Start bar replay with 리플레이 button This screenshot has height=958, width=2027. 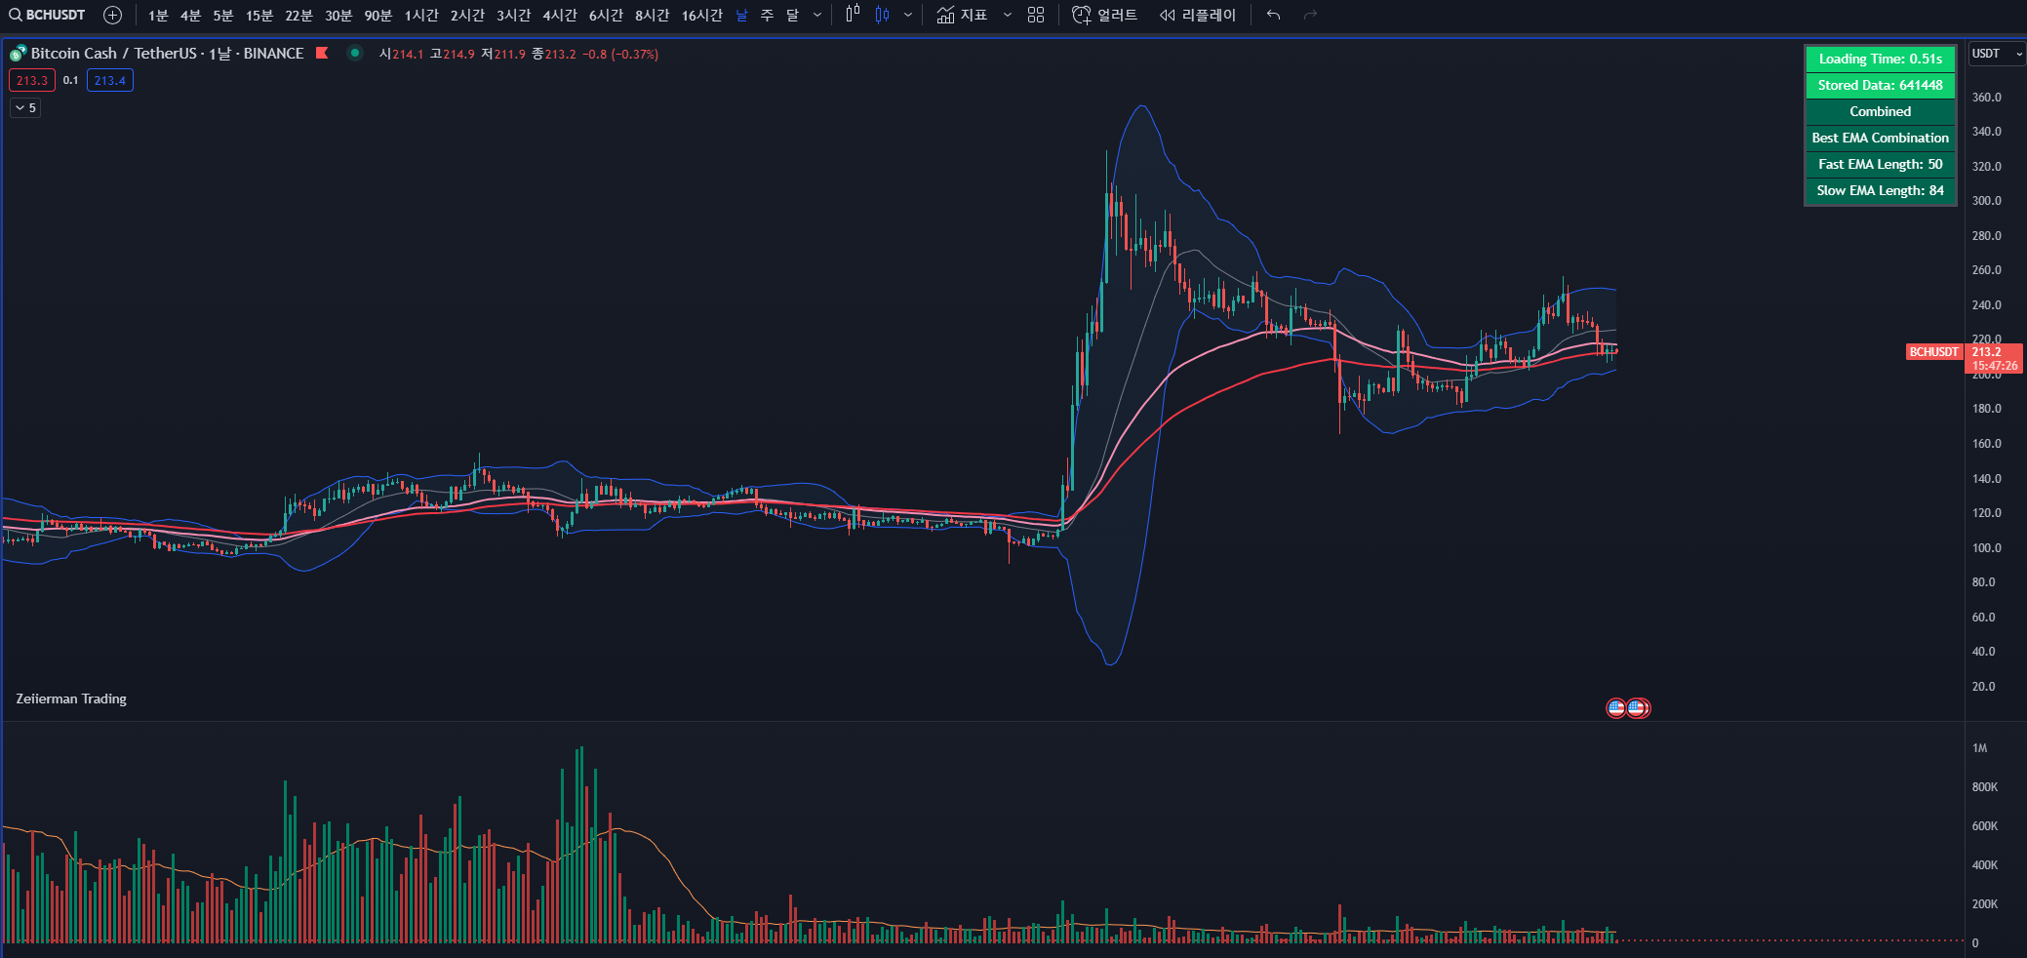[1197, 15]
